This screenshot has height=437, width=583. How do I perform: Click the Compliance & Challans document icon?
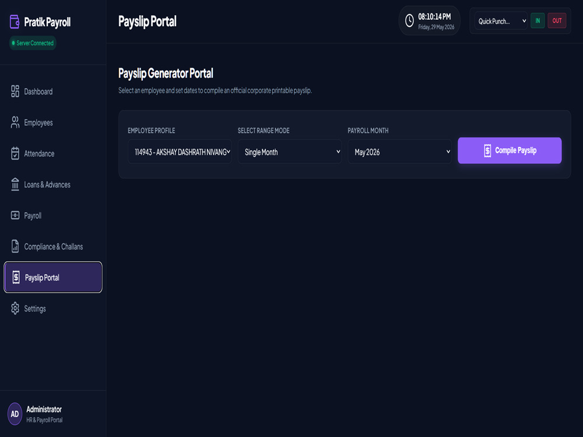tap(15, 246)
